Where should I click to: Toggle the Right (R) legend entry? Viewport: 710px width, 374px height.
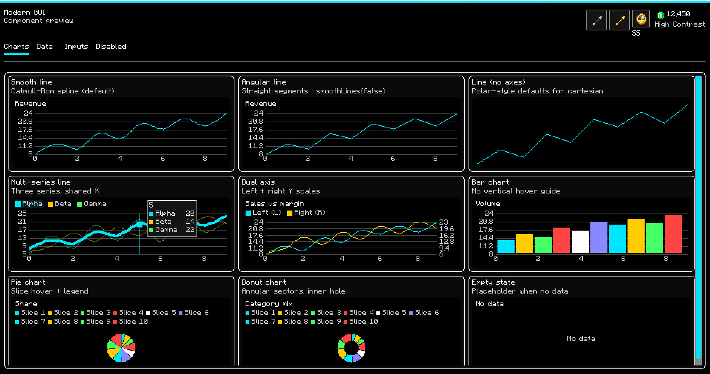(x=306, y=213)
